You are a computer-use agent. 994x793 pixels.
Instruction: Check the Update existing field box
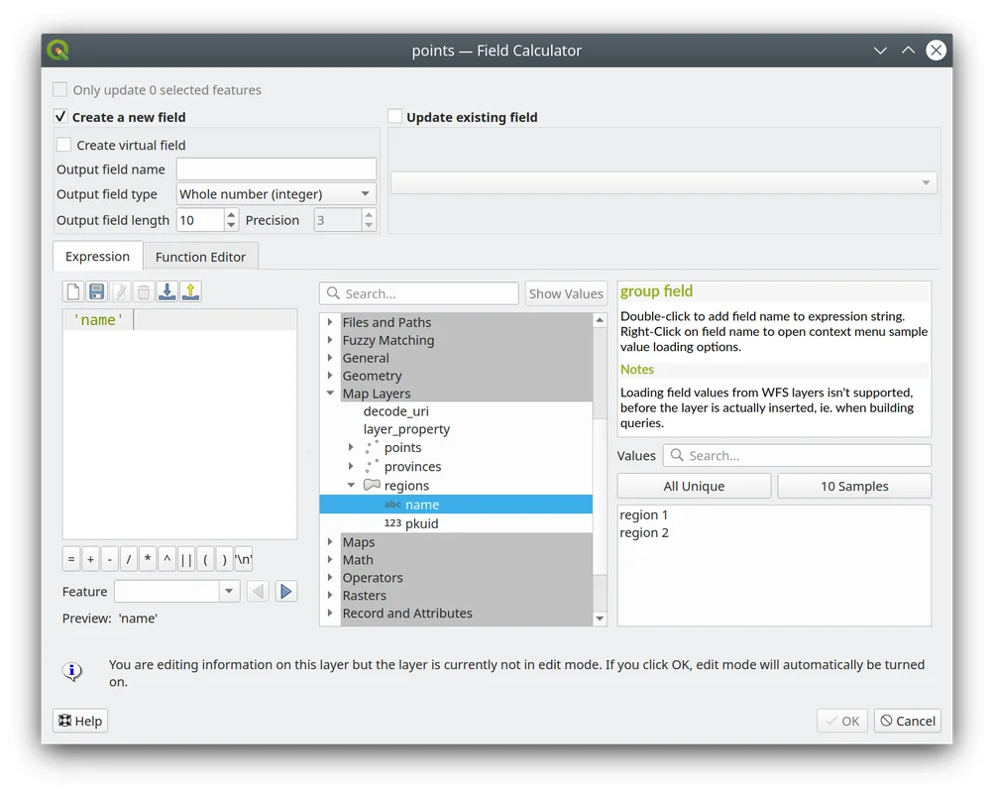pos(394,117)
